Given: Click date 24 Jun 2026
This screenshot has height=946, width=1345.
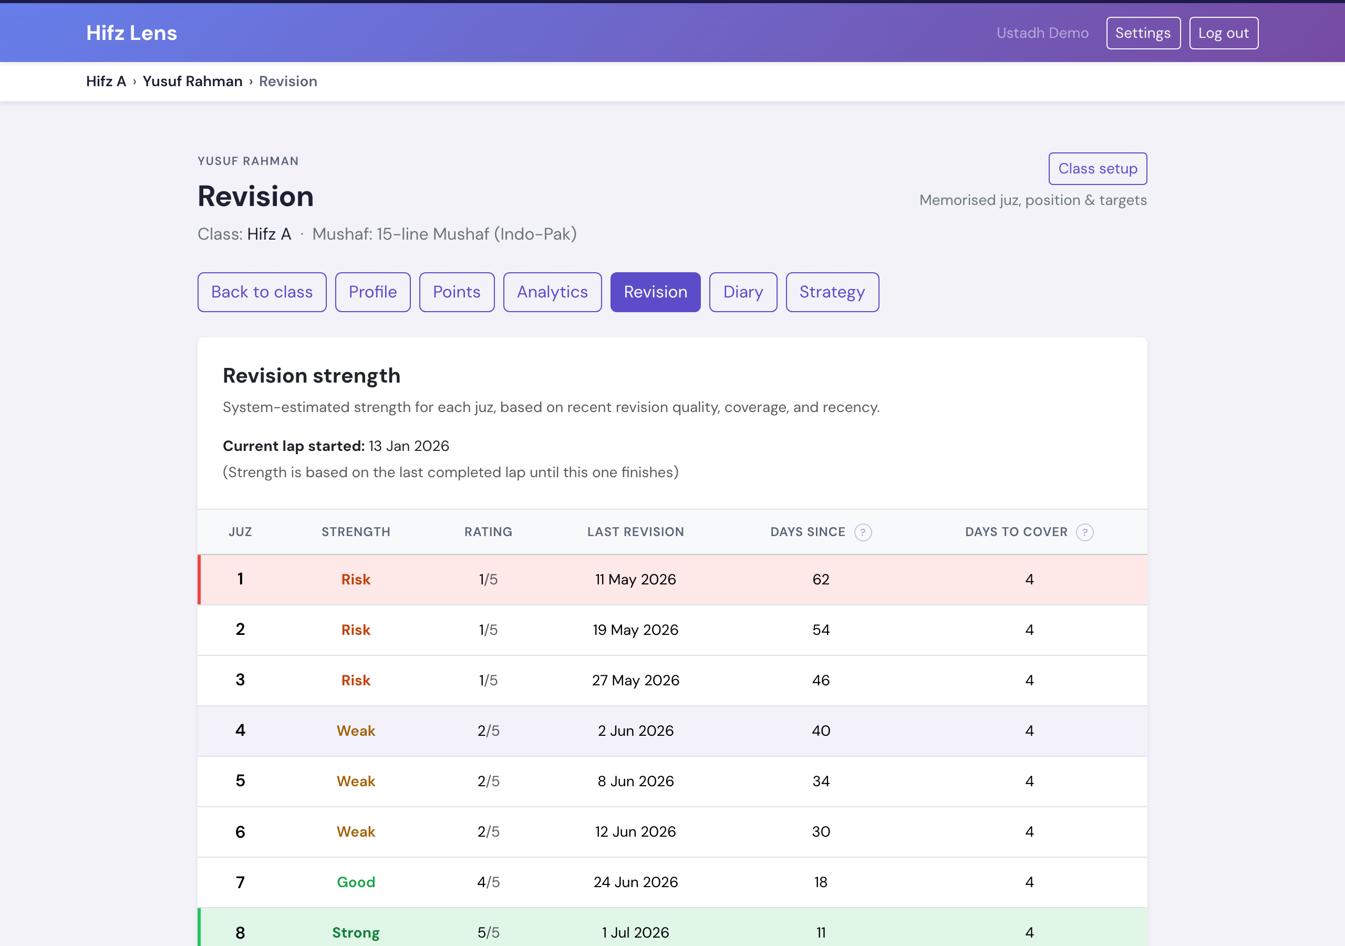Looking at the screenshot, I should 636,882.
